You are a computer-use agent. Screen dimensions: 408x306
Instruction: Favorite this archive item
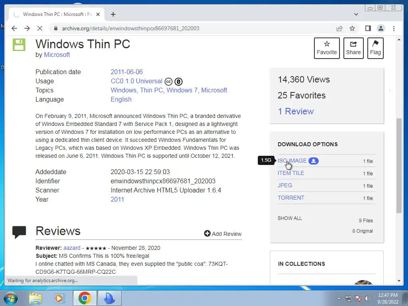tap(327, 48)
